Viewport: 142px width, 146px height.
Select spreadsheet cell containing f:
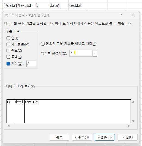(x=42, y=5)
